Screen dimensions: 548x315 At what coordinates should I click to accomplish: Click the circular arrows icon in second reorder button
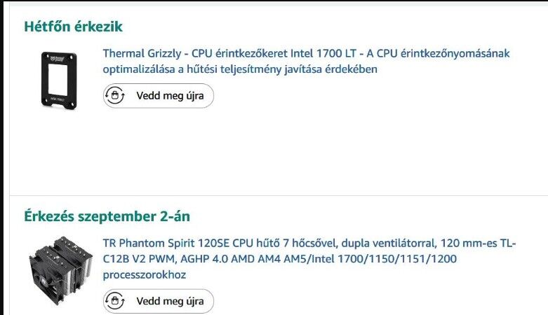115,301
